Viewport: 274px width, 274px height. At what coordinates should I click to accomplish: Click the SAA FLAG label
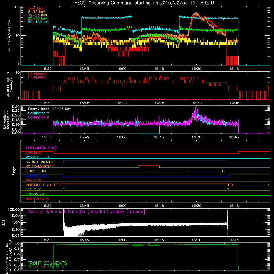(x=34, y=180)
